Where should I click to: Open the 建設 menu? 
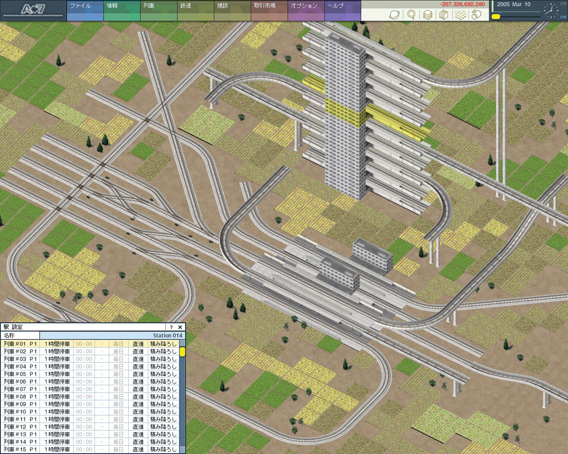coord(232,11)
